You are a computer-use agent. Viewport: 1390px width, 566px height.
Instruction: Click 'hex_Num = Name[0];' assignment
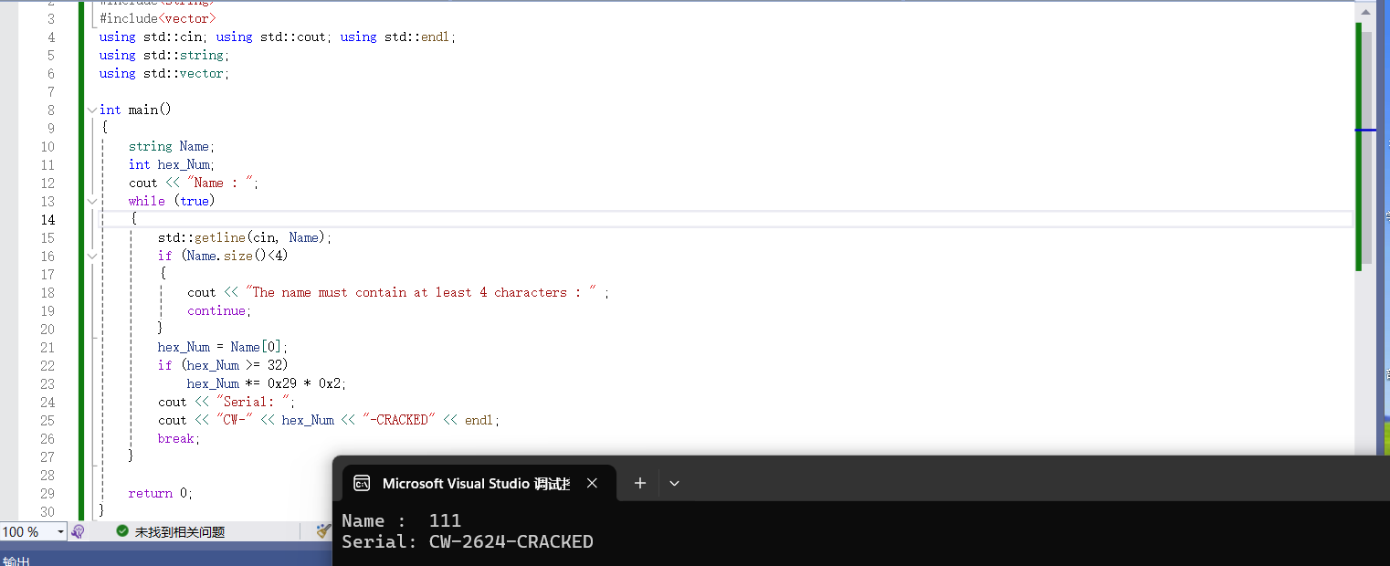click(x=223, y=347)
